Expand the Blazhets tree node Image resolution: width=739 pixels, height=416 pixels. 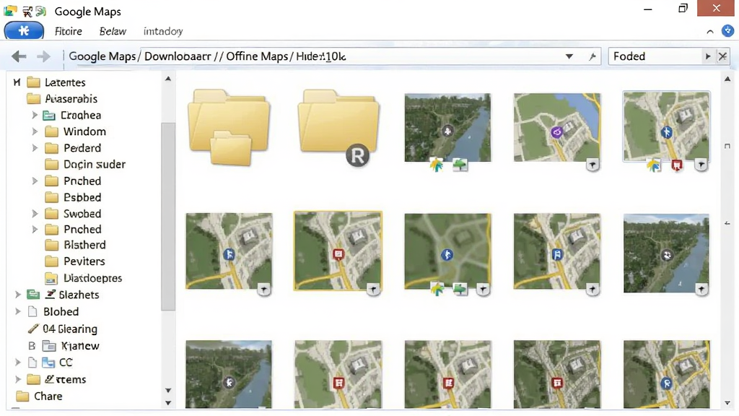point(18,295)
